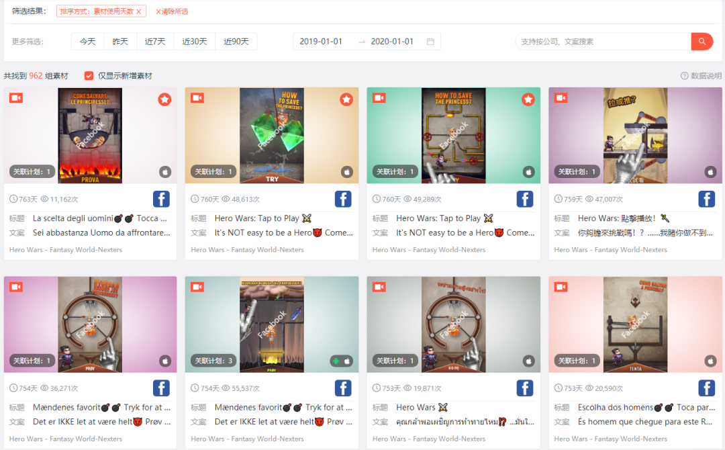Image resolution: width=725 pixels, height=450 pixels.
Task: Open the Thai-language wheel puzzle thumbnail
Action: [454, 324]
